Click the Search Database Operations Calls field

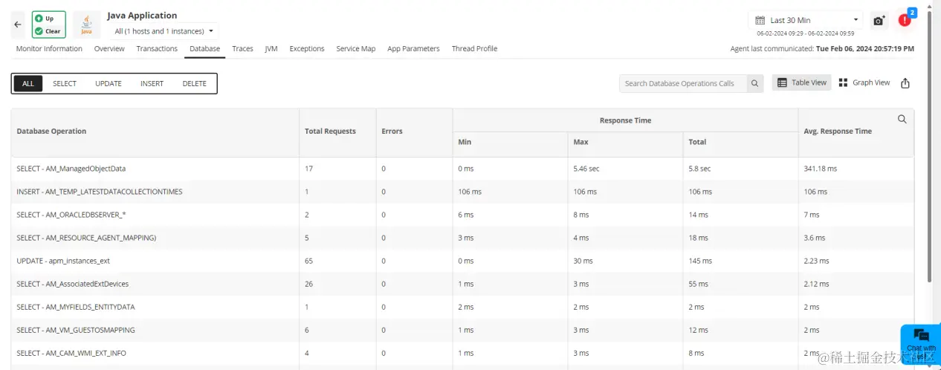[x=682, y=83]
